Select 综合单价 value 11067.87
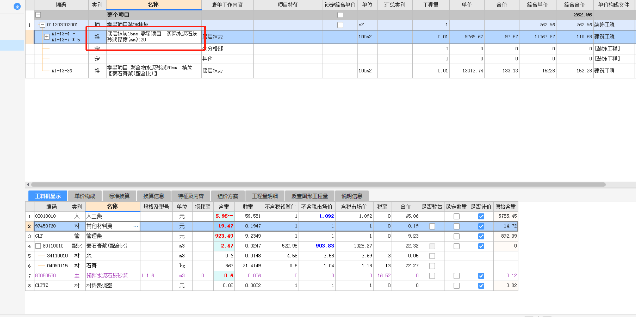Image resolution: width=636 pixels, height=317 pixels. 538,37
